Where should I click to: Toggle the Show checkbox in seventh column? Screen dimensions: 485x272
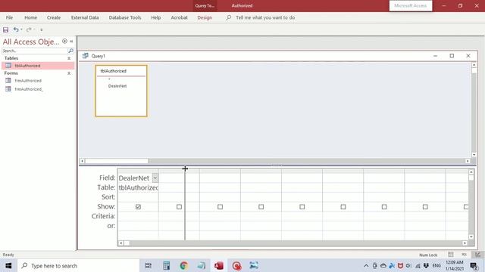384,207
